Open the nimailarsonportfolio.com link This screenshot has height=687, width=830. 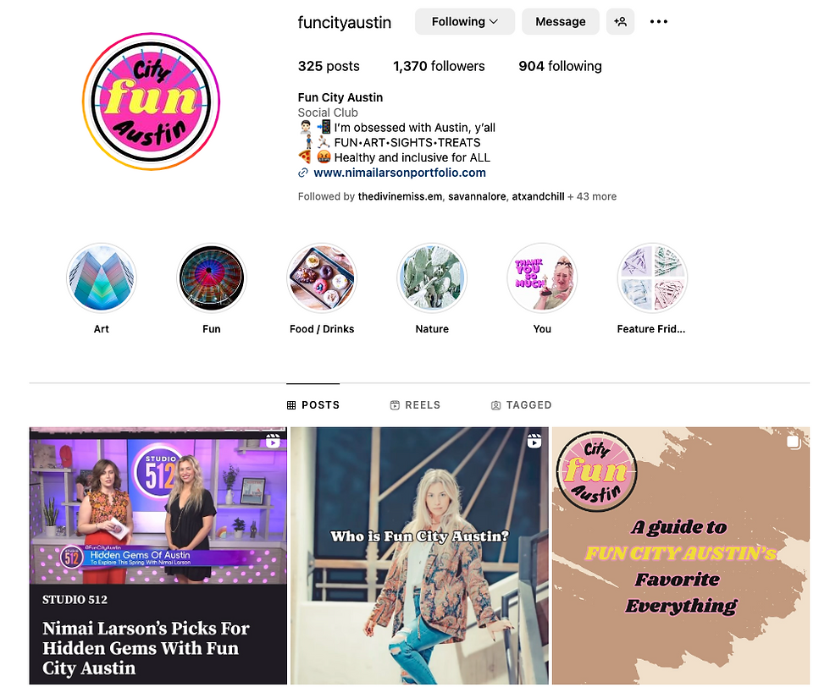400,173
